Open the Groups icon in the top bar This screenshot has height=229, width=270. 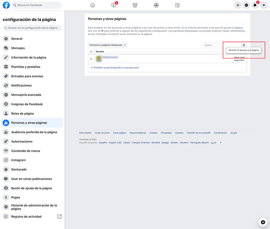156,5
